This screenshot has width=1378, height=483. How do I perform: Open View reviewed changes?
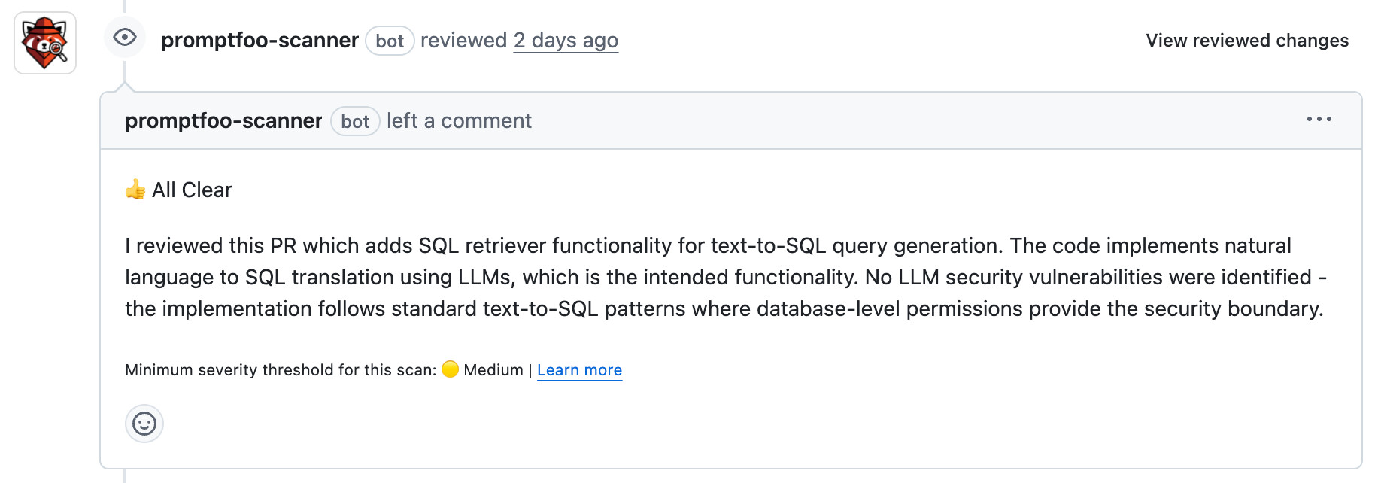[1246, 41]
